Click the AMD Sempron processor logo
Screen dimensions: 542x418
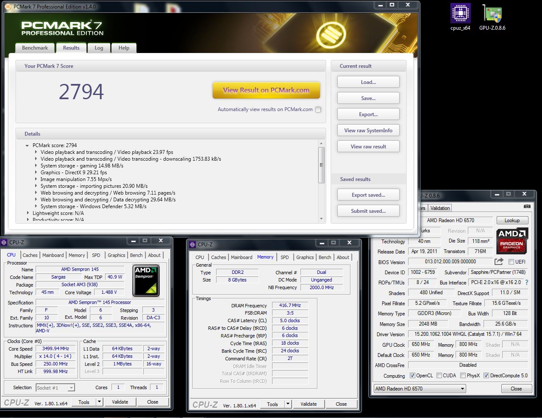coord(146,281)
